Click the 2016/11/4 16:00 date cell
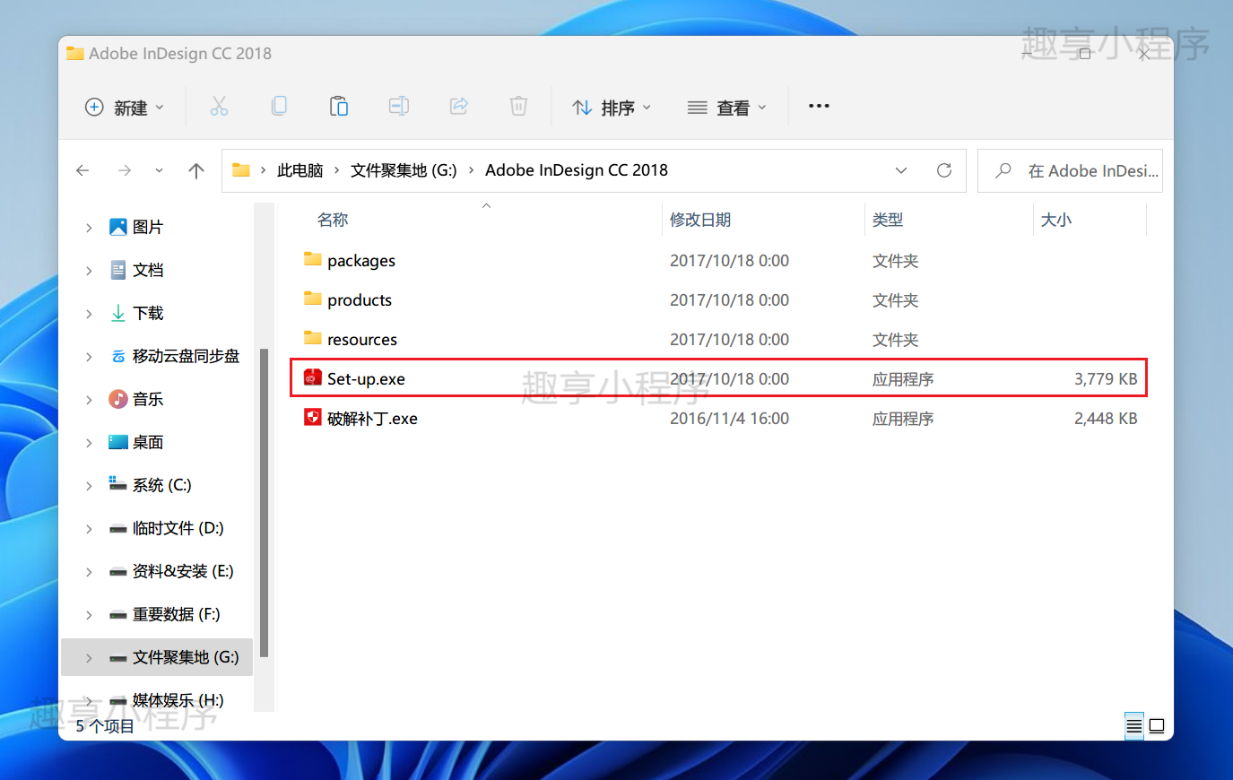The height and width of the screenshot is (780, 1233). 729,418
